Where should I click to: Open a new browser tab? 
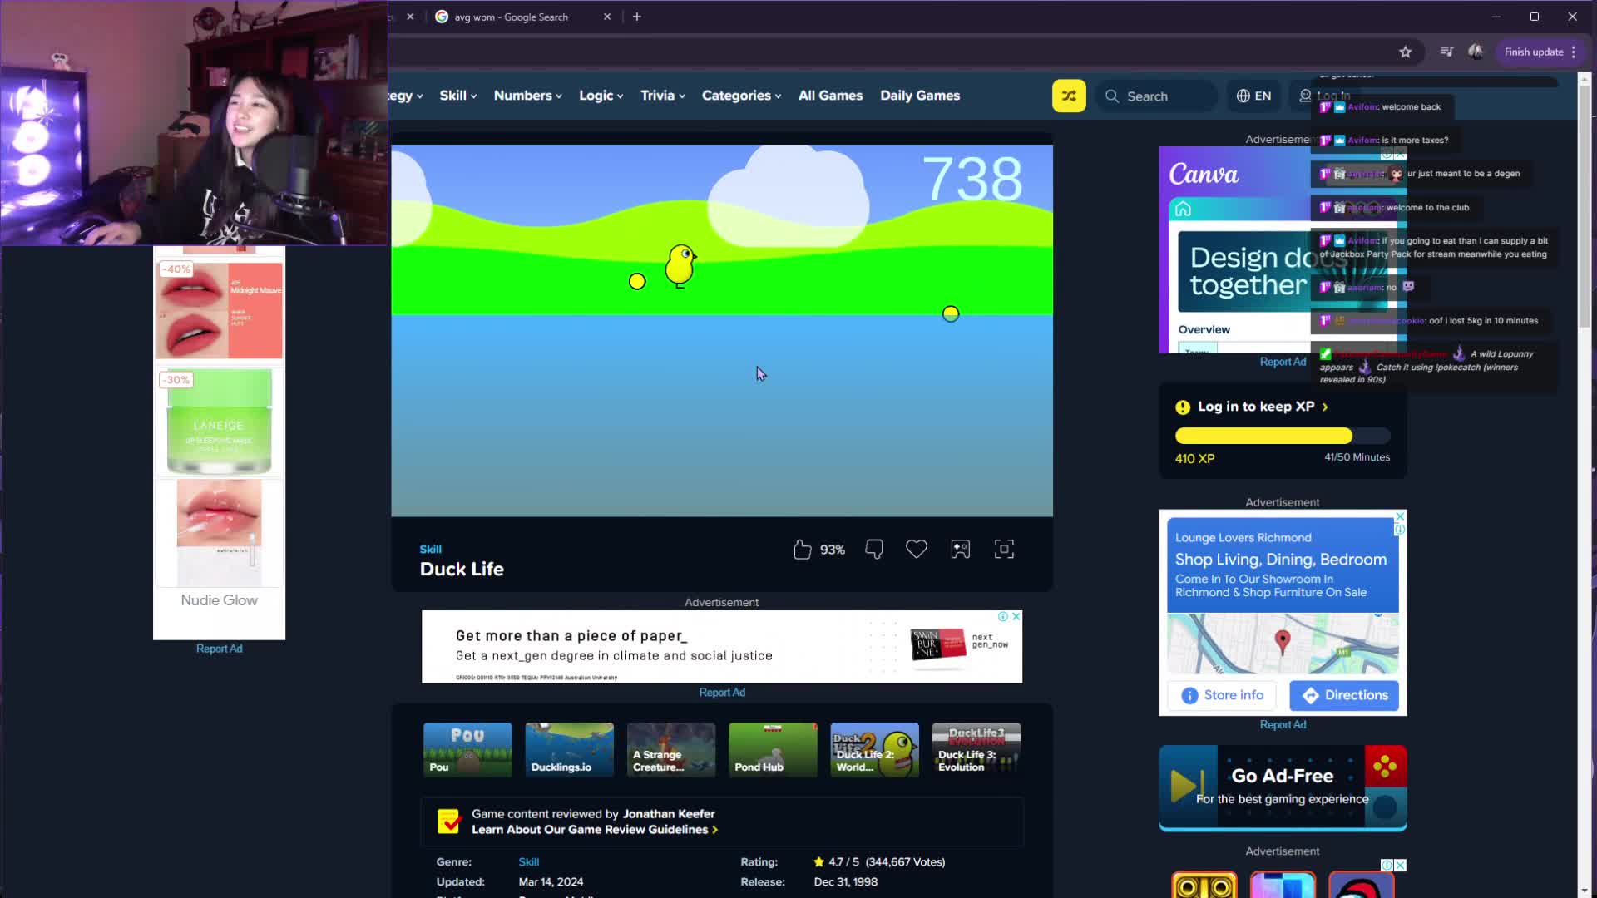tap(636, 17)
